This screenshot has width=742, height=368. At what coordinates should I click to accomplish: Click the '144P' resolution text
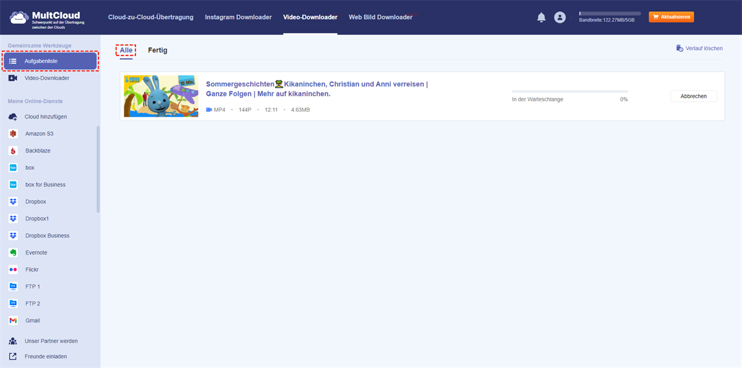click(245, 110)
